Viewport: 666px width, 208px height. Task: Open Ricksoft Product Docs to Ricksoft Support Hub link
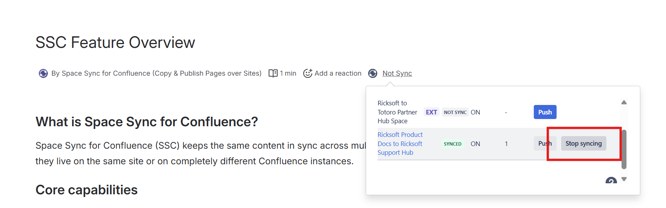(400, 144)
